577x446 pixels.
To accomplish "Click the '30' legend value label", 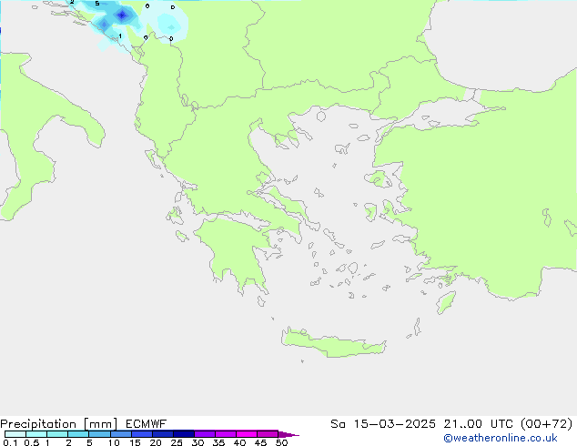I will coord(197,442).
